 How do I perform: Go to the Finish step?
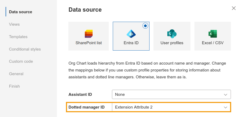coord(14,86)
